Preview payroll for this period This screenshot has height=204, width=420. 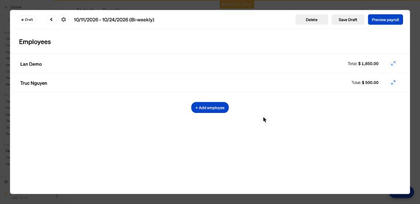pos(385,20)
